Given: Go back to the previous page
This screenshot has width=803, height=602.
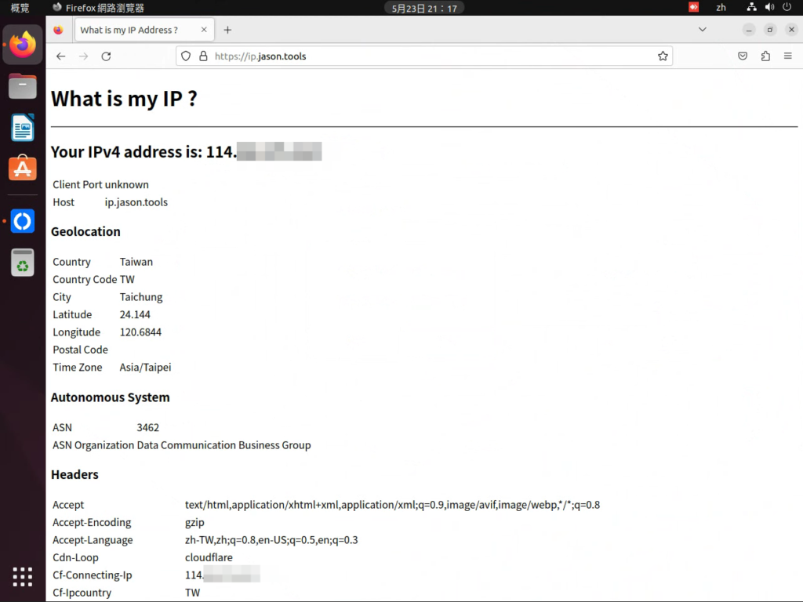Looking at the screenshot, I should click(61, 56).
